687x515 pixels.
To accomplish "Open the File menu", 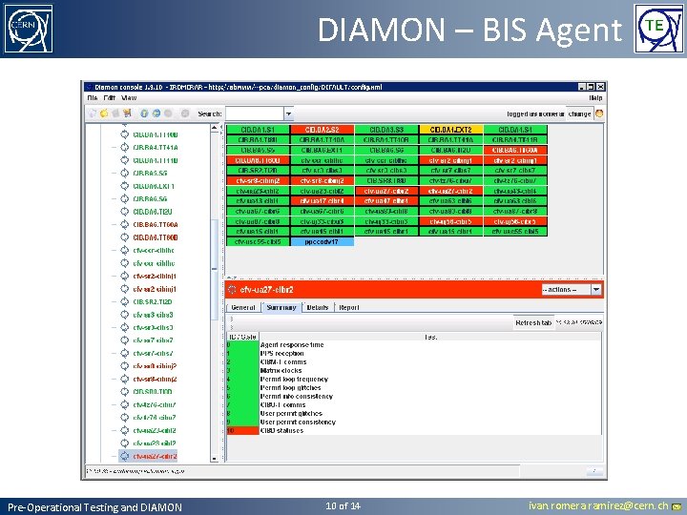I will 93,97.
